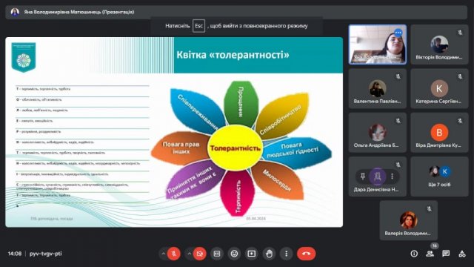Toggle the muted microphone button
474x267 pixels.
(x=174, y=254)
